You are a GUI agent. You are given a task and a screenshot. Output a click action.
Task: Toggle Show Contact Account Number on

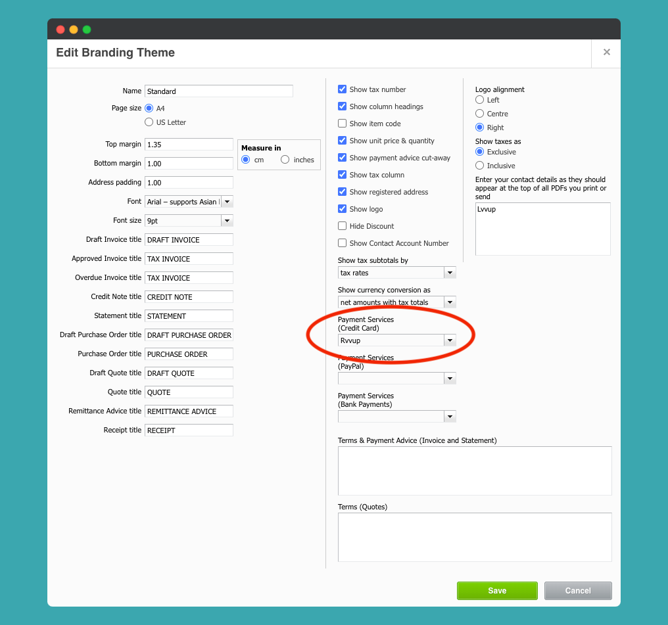tap(342, 243)
